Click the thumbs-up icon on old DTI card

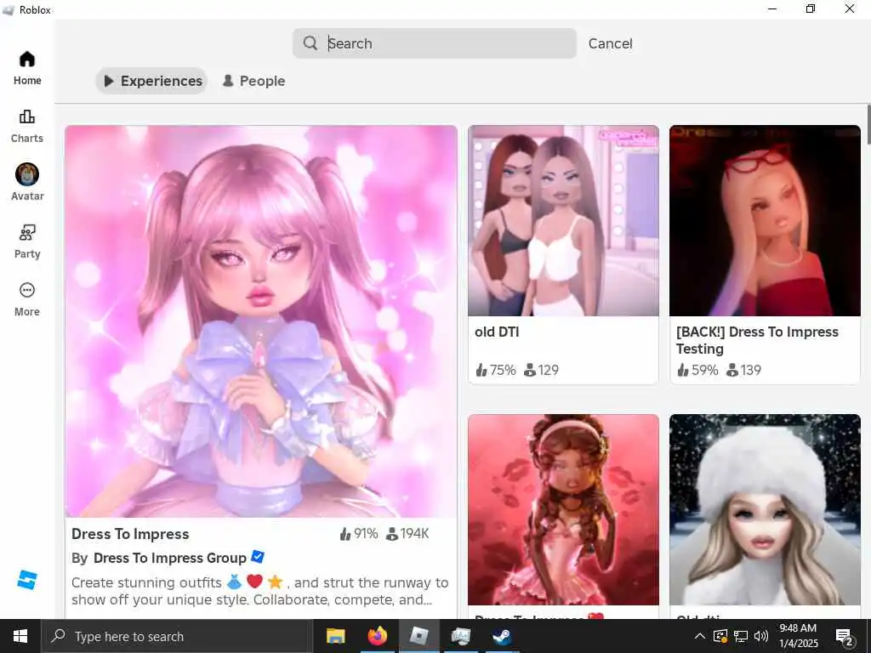(481, 370)
